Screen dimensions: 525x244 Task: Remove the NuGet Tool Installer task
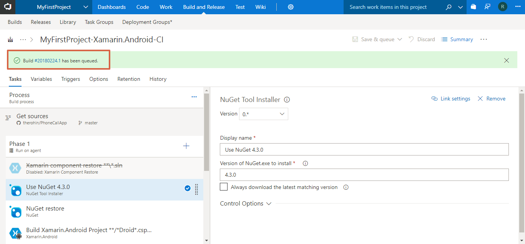pos(492,99)
